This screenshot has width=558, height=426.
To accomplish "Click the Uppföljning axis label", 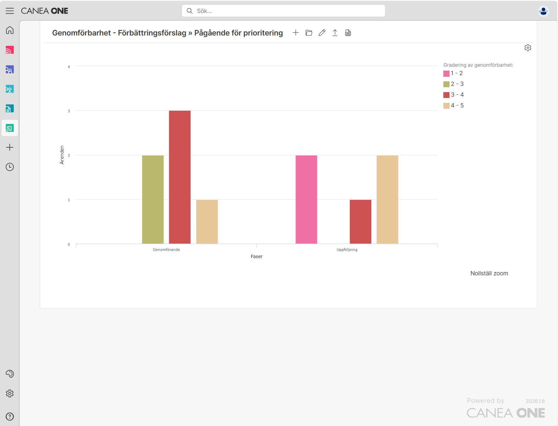I will coord(347,250).
